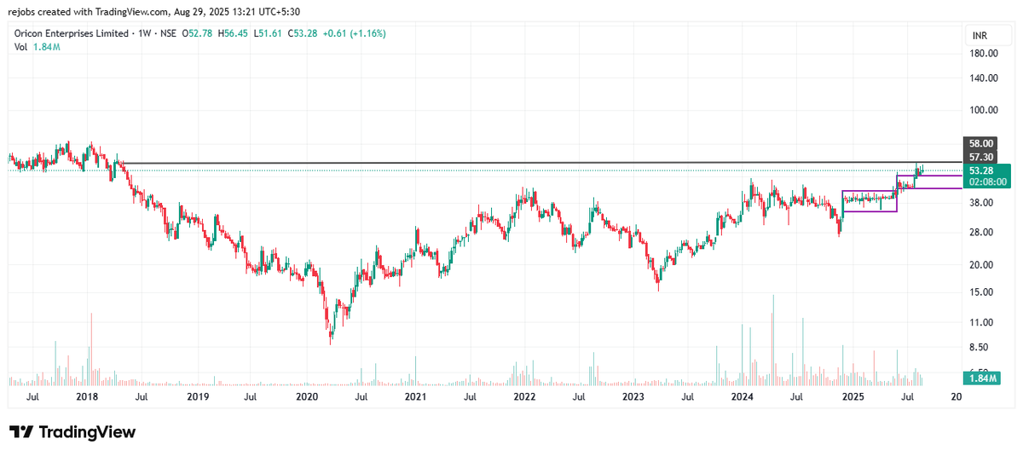Viewport: 1023px width, 456px height.
Task: Click the TradingView logo at bottom
Action: [72, 432]
